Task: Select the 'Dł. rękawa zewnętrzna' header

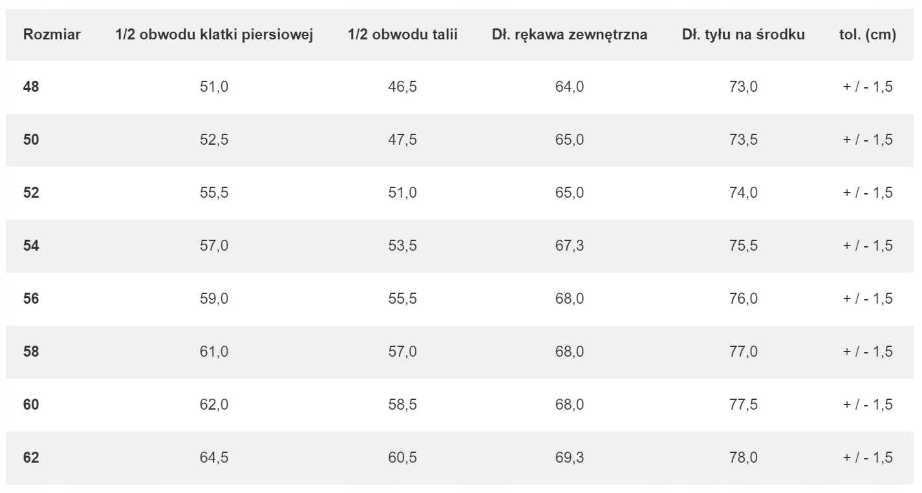Action: (x=569, y=35)
